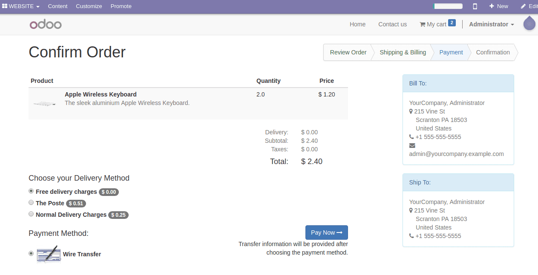Click the Total $ 2.40 amount
The width and height of the screenshot is (538, 275).
tap(312, 162)
